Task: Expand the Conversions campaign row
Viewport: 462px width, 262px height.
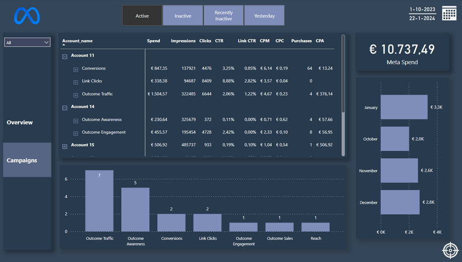Action: pos(76,70)
